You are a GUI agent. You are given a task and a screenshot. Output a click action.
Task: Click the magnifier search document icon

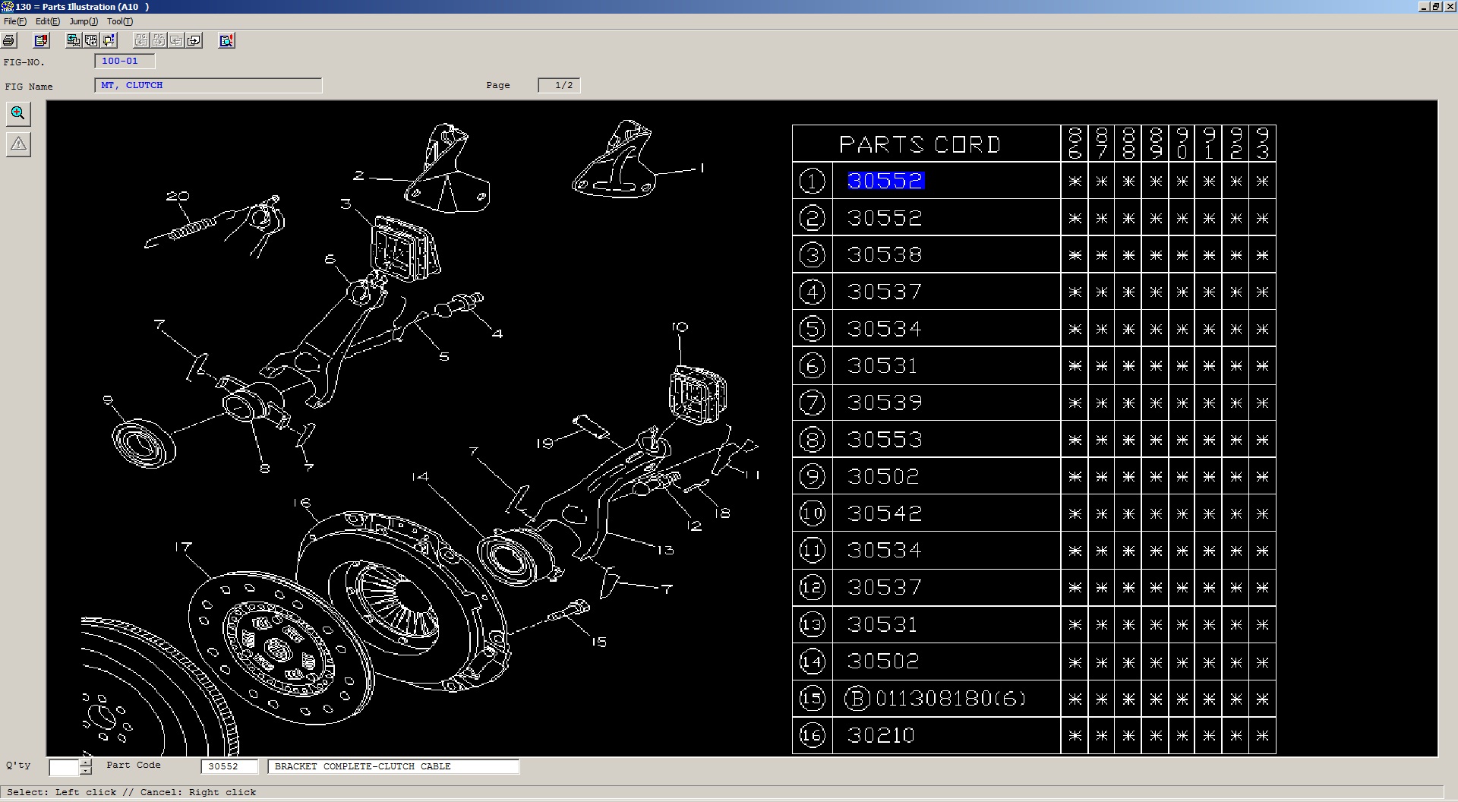pyautogui.click(x=226, y=41)
